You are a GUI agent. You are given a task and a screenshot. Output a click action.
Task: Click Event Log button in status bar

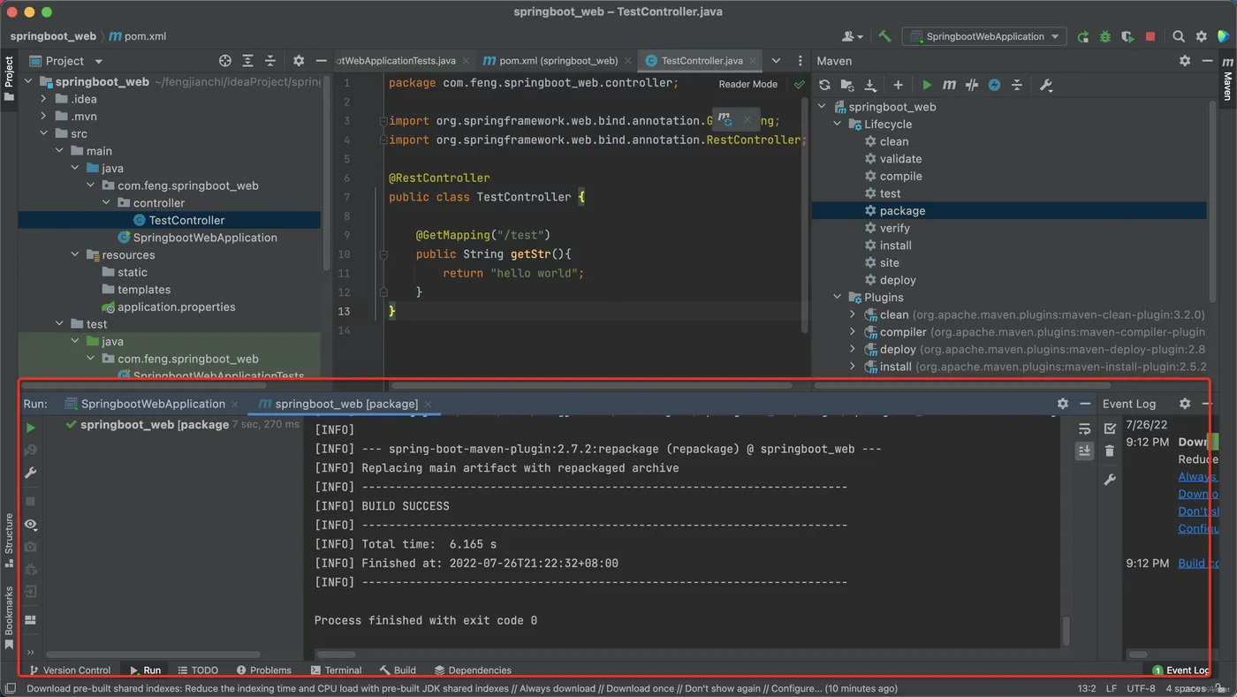coord(1181,670)
